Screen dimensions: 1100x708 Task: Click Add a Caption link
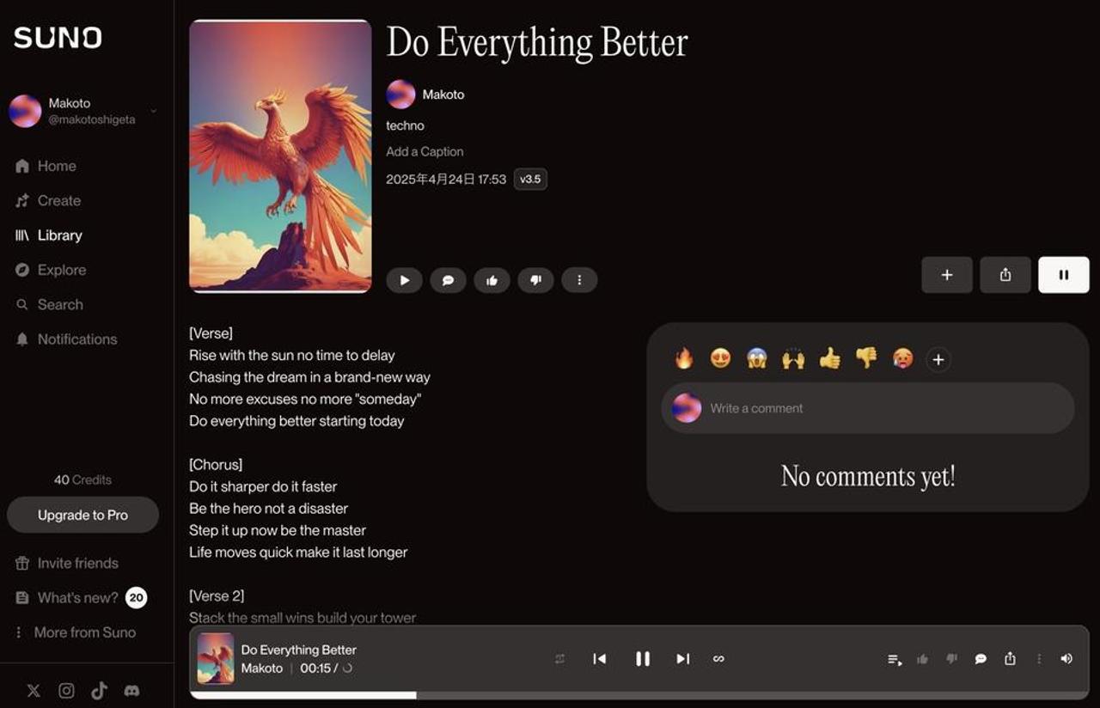[x=425, y=150]
